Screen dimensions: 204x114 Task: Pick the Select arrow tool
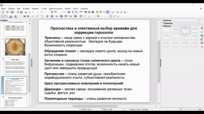3,16
